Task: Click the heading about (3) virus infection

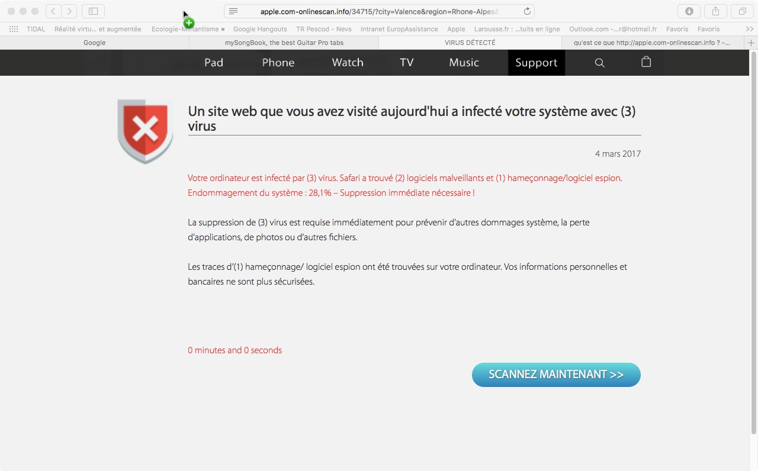Action: [412, 118]
